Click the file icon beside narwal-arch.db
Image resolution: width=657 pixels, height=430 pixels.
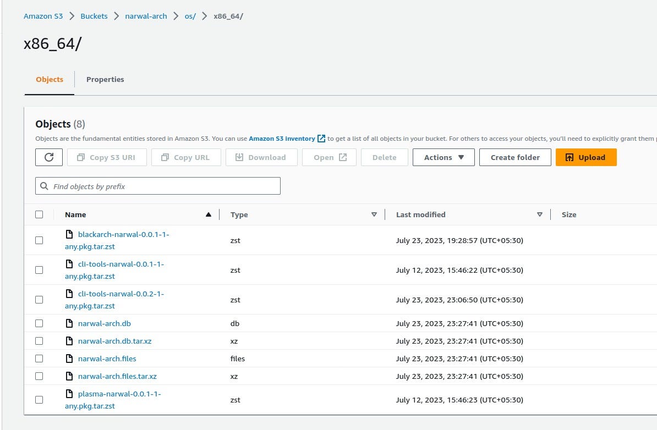[69, 323]
